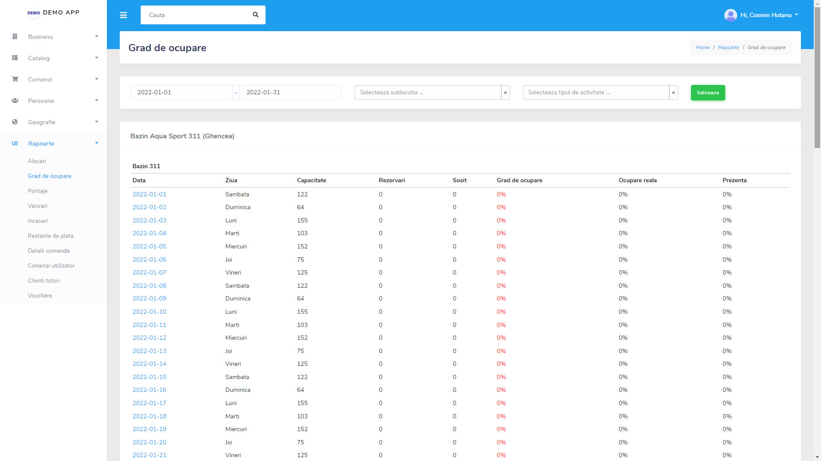This screenshot has width=821, height=461.
Task: Click the search magnifier icon
Action: click(x=256, y=15)
